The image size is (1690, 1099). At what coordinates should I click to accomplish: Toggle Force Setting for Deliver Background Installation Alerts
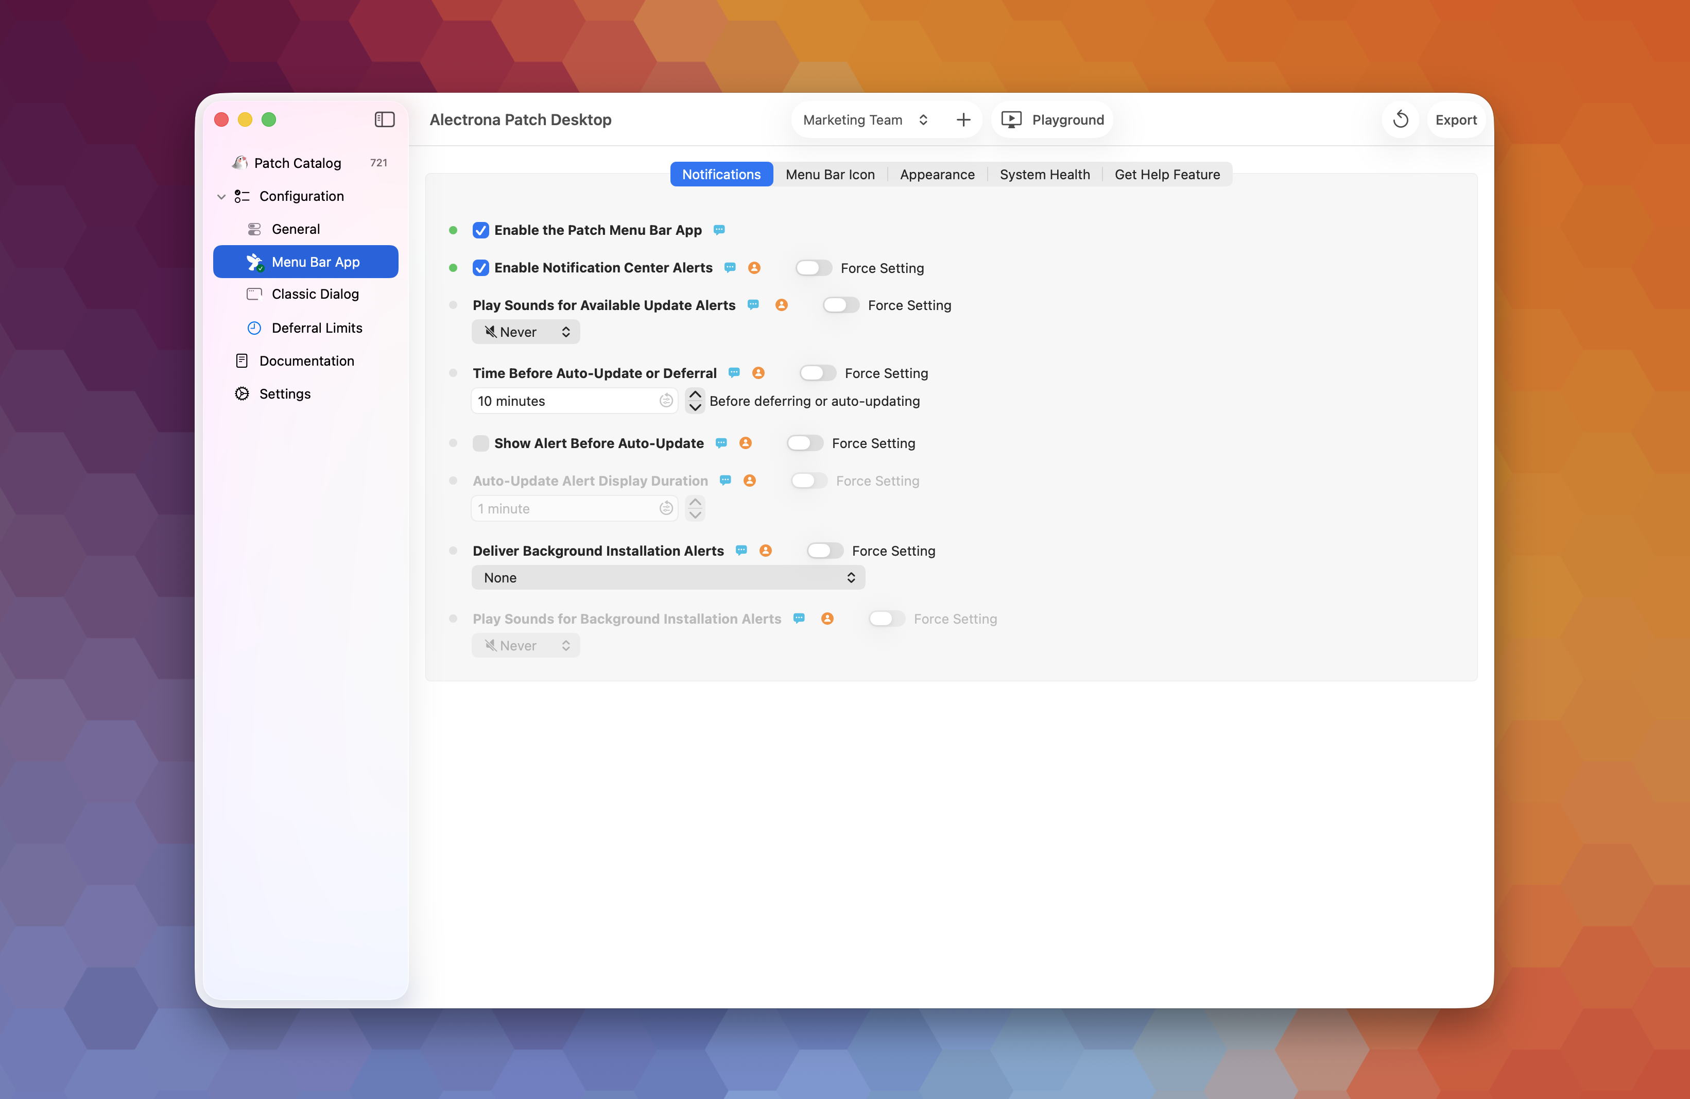[824, 550]
